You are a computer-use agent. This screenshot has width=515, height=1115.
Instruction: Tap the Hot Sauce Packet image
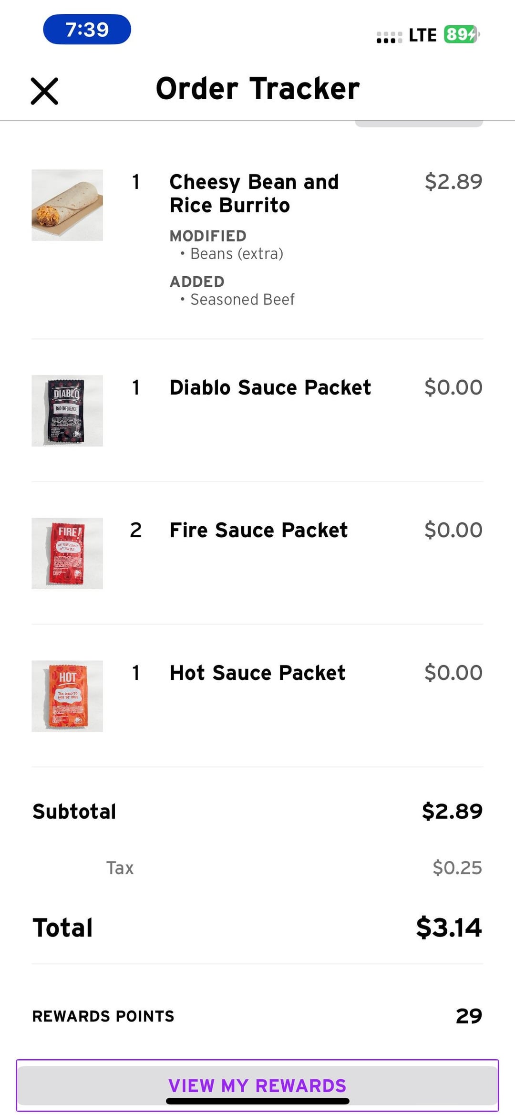[67, 696]
